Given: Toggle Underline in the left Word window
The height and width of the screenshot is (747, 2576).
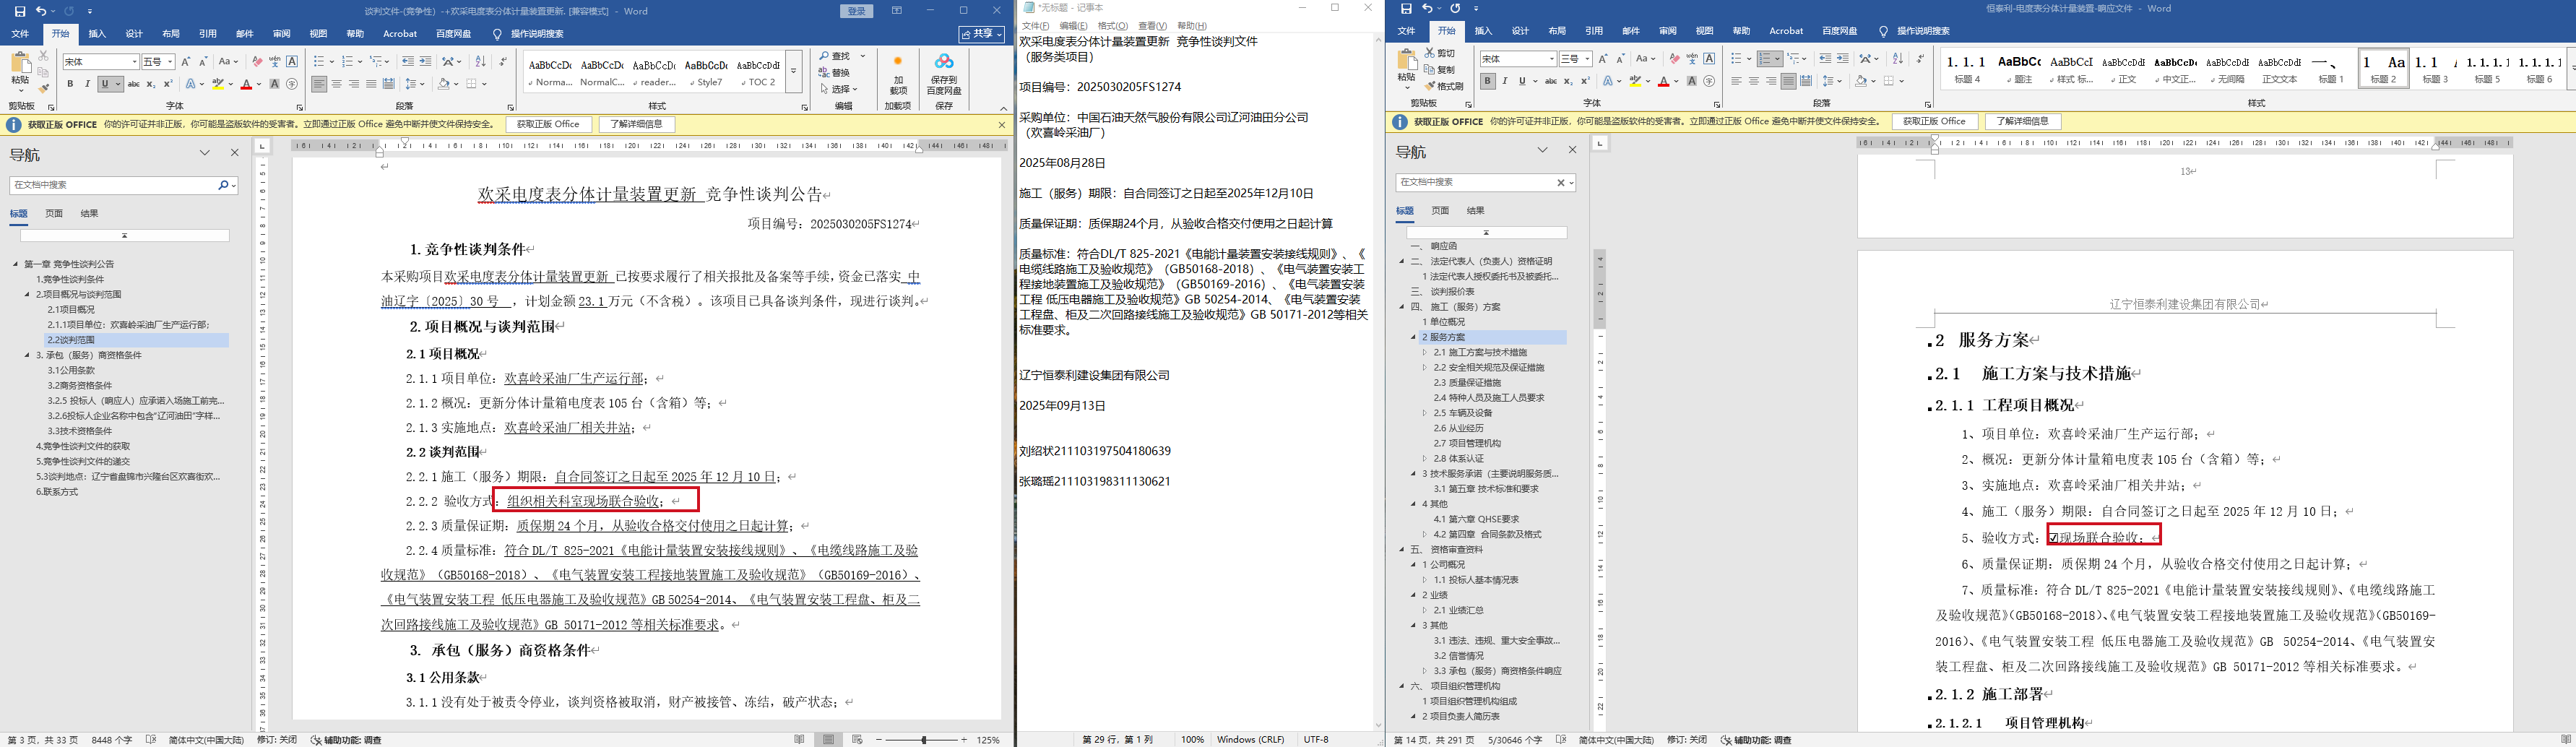Looking at the screenshot, I should pos(105,84).
